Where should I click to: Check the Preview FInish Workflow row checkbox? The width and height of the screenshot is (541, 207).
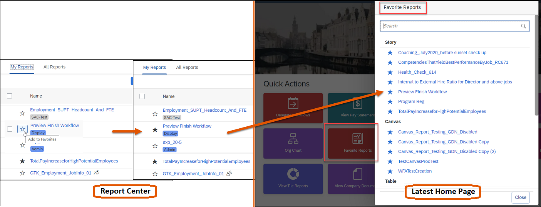tap(10, 129)
